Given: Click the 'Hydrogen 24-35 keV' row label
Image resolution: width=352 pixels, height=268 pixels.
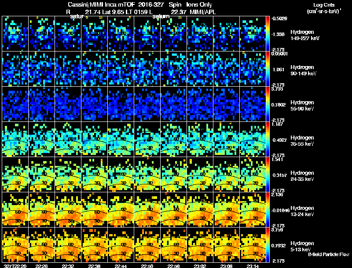Looking at the screenshot, I should point(302,176).
